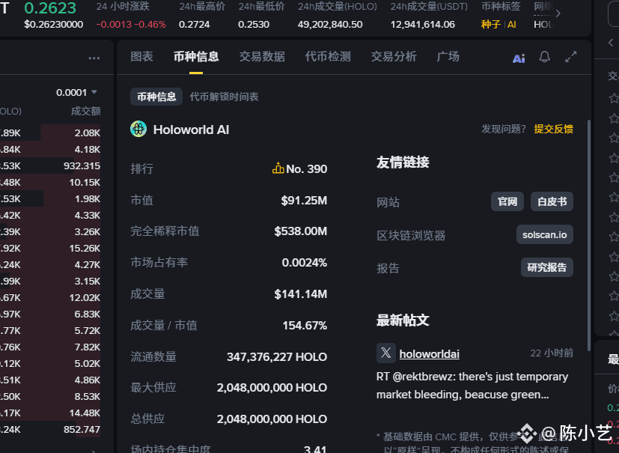The height and width of the screenshot is (453, 619).
Task: Switch to the 图表 tab
Action: coord(141,56)
